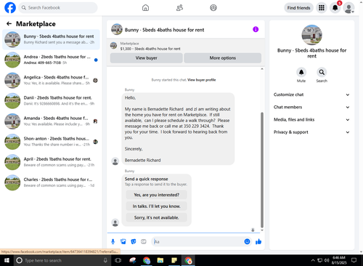Click the chat scrollbar down arrow
The height and width of the screenshot is (266, 363).
[262, 230]
